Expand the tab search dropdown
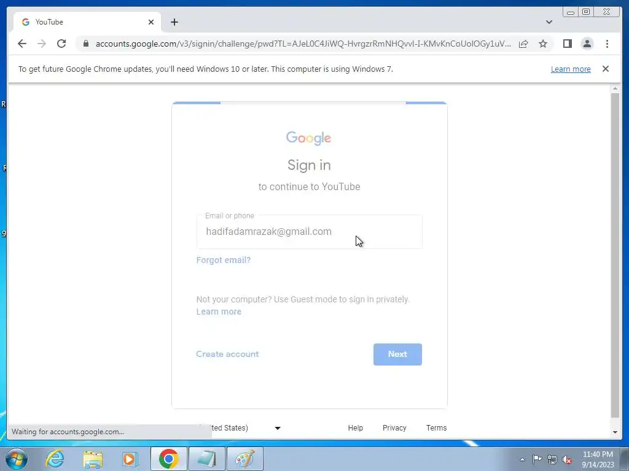Viewport: 629px width, 471px height. pyautogui.click(x=549, y=22)
